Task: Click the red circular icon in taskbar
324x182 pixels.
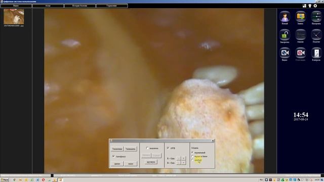Action: 43,180
